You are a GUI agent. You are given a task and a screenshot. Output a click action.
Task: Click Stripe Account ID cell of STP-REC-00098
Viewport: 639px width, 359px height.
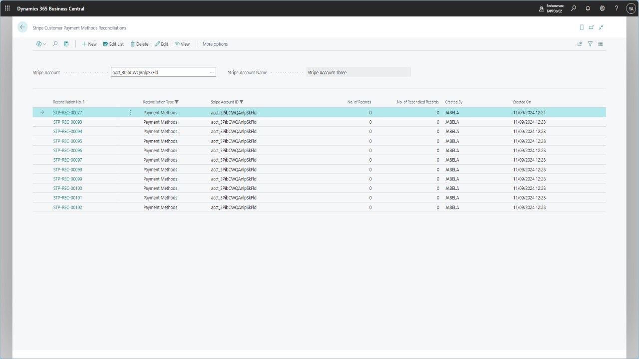pyautogui.click(x=234, y=170)
